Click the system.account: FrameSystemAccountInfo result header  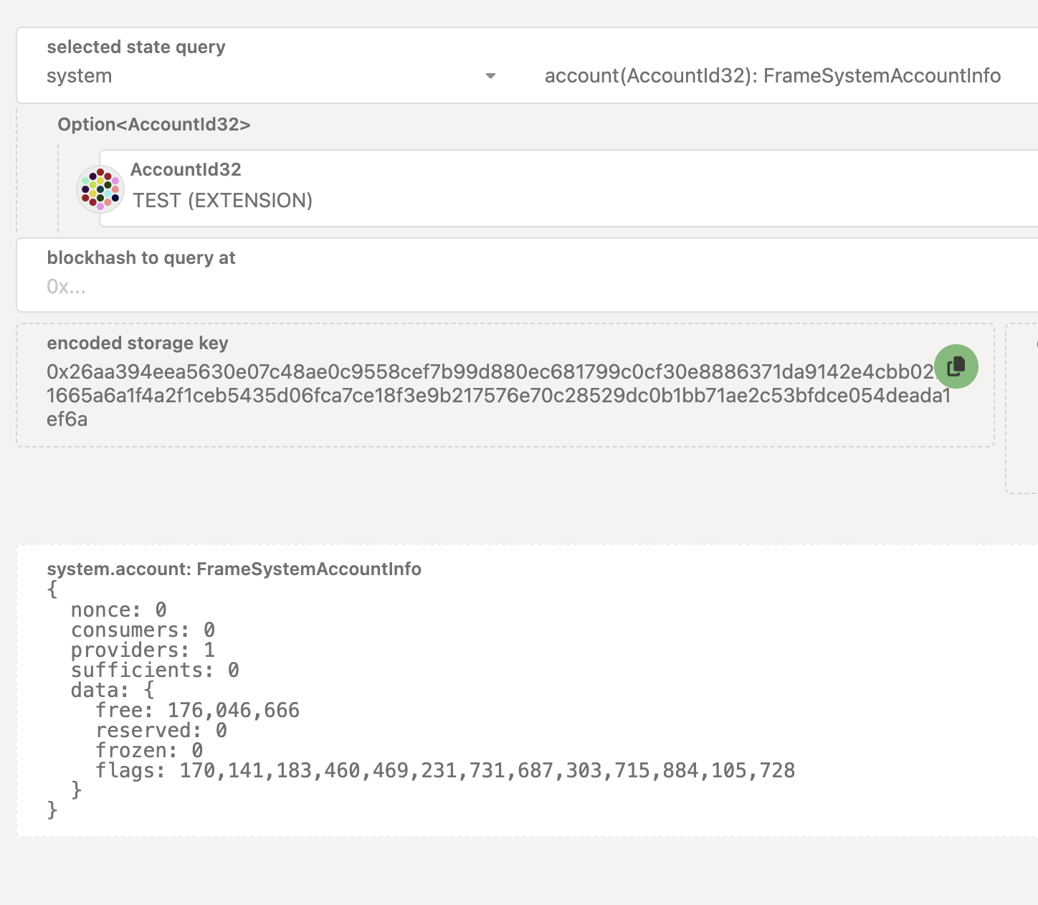point(234,569)
